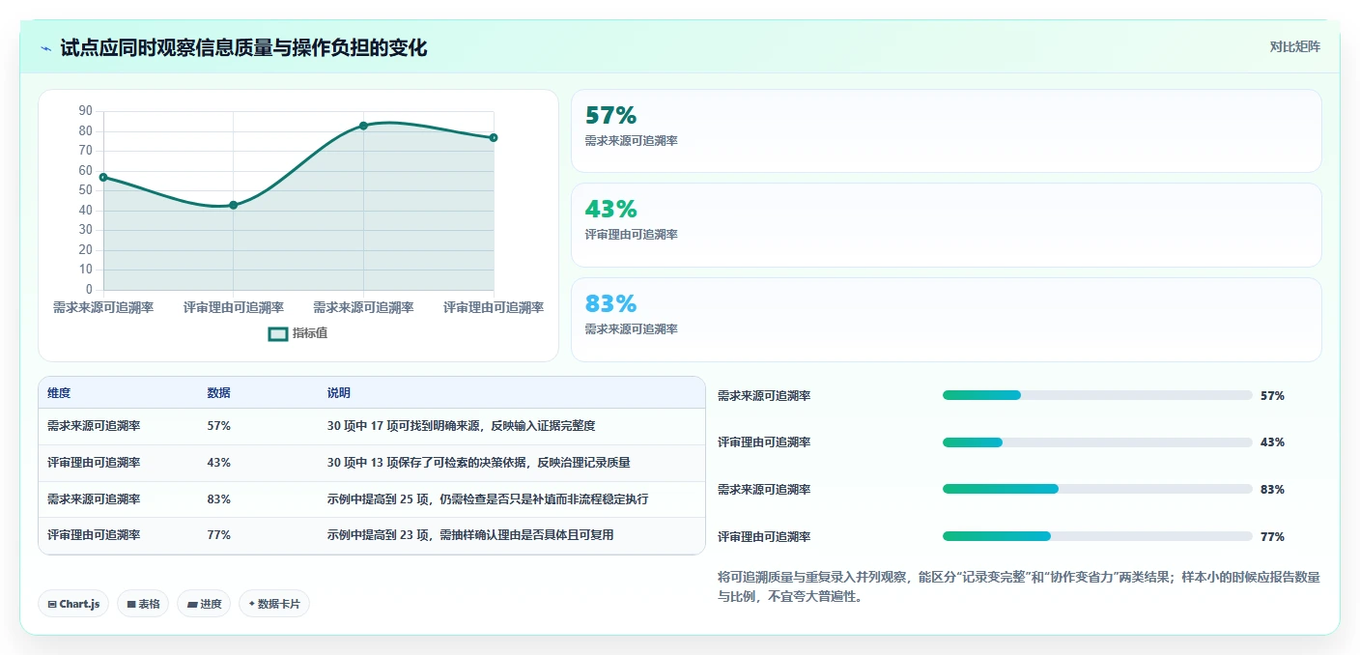The width and height of the screenshot is (1360, 655).
Task: Click the lightning icon beside the header title
Action: point(46,48)
